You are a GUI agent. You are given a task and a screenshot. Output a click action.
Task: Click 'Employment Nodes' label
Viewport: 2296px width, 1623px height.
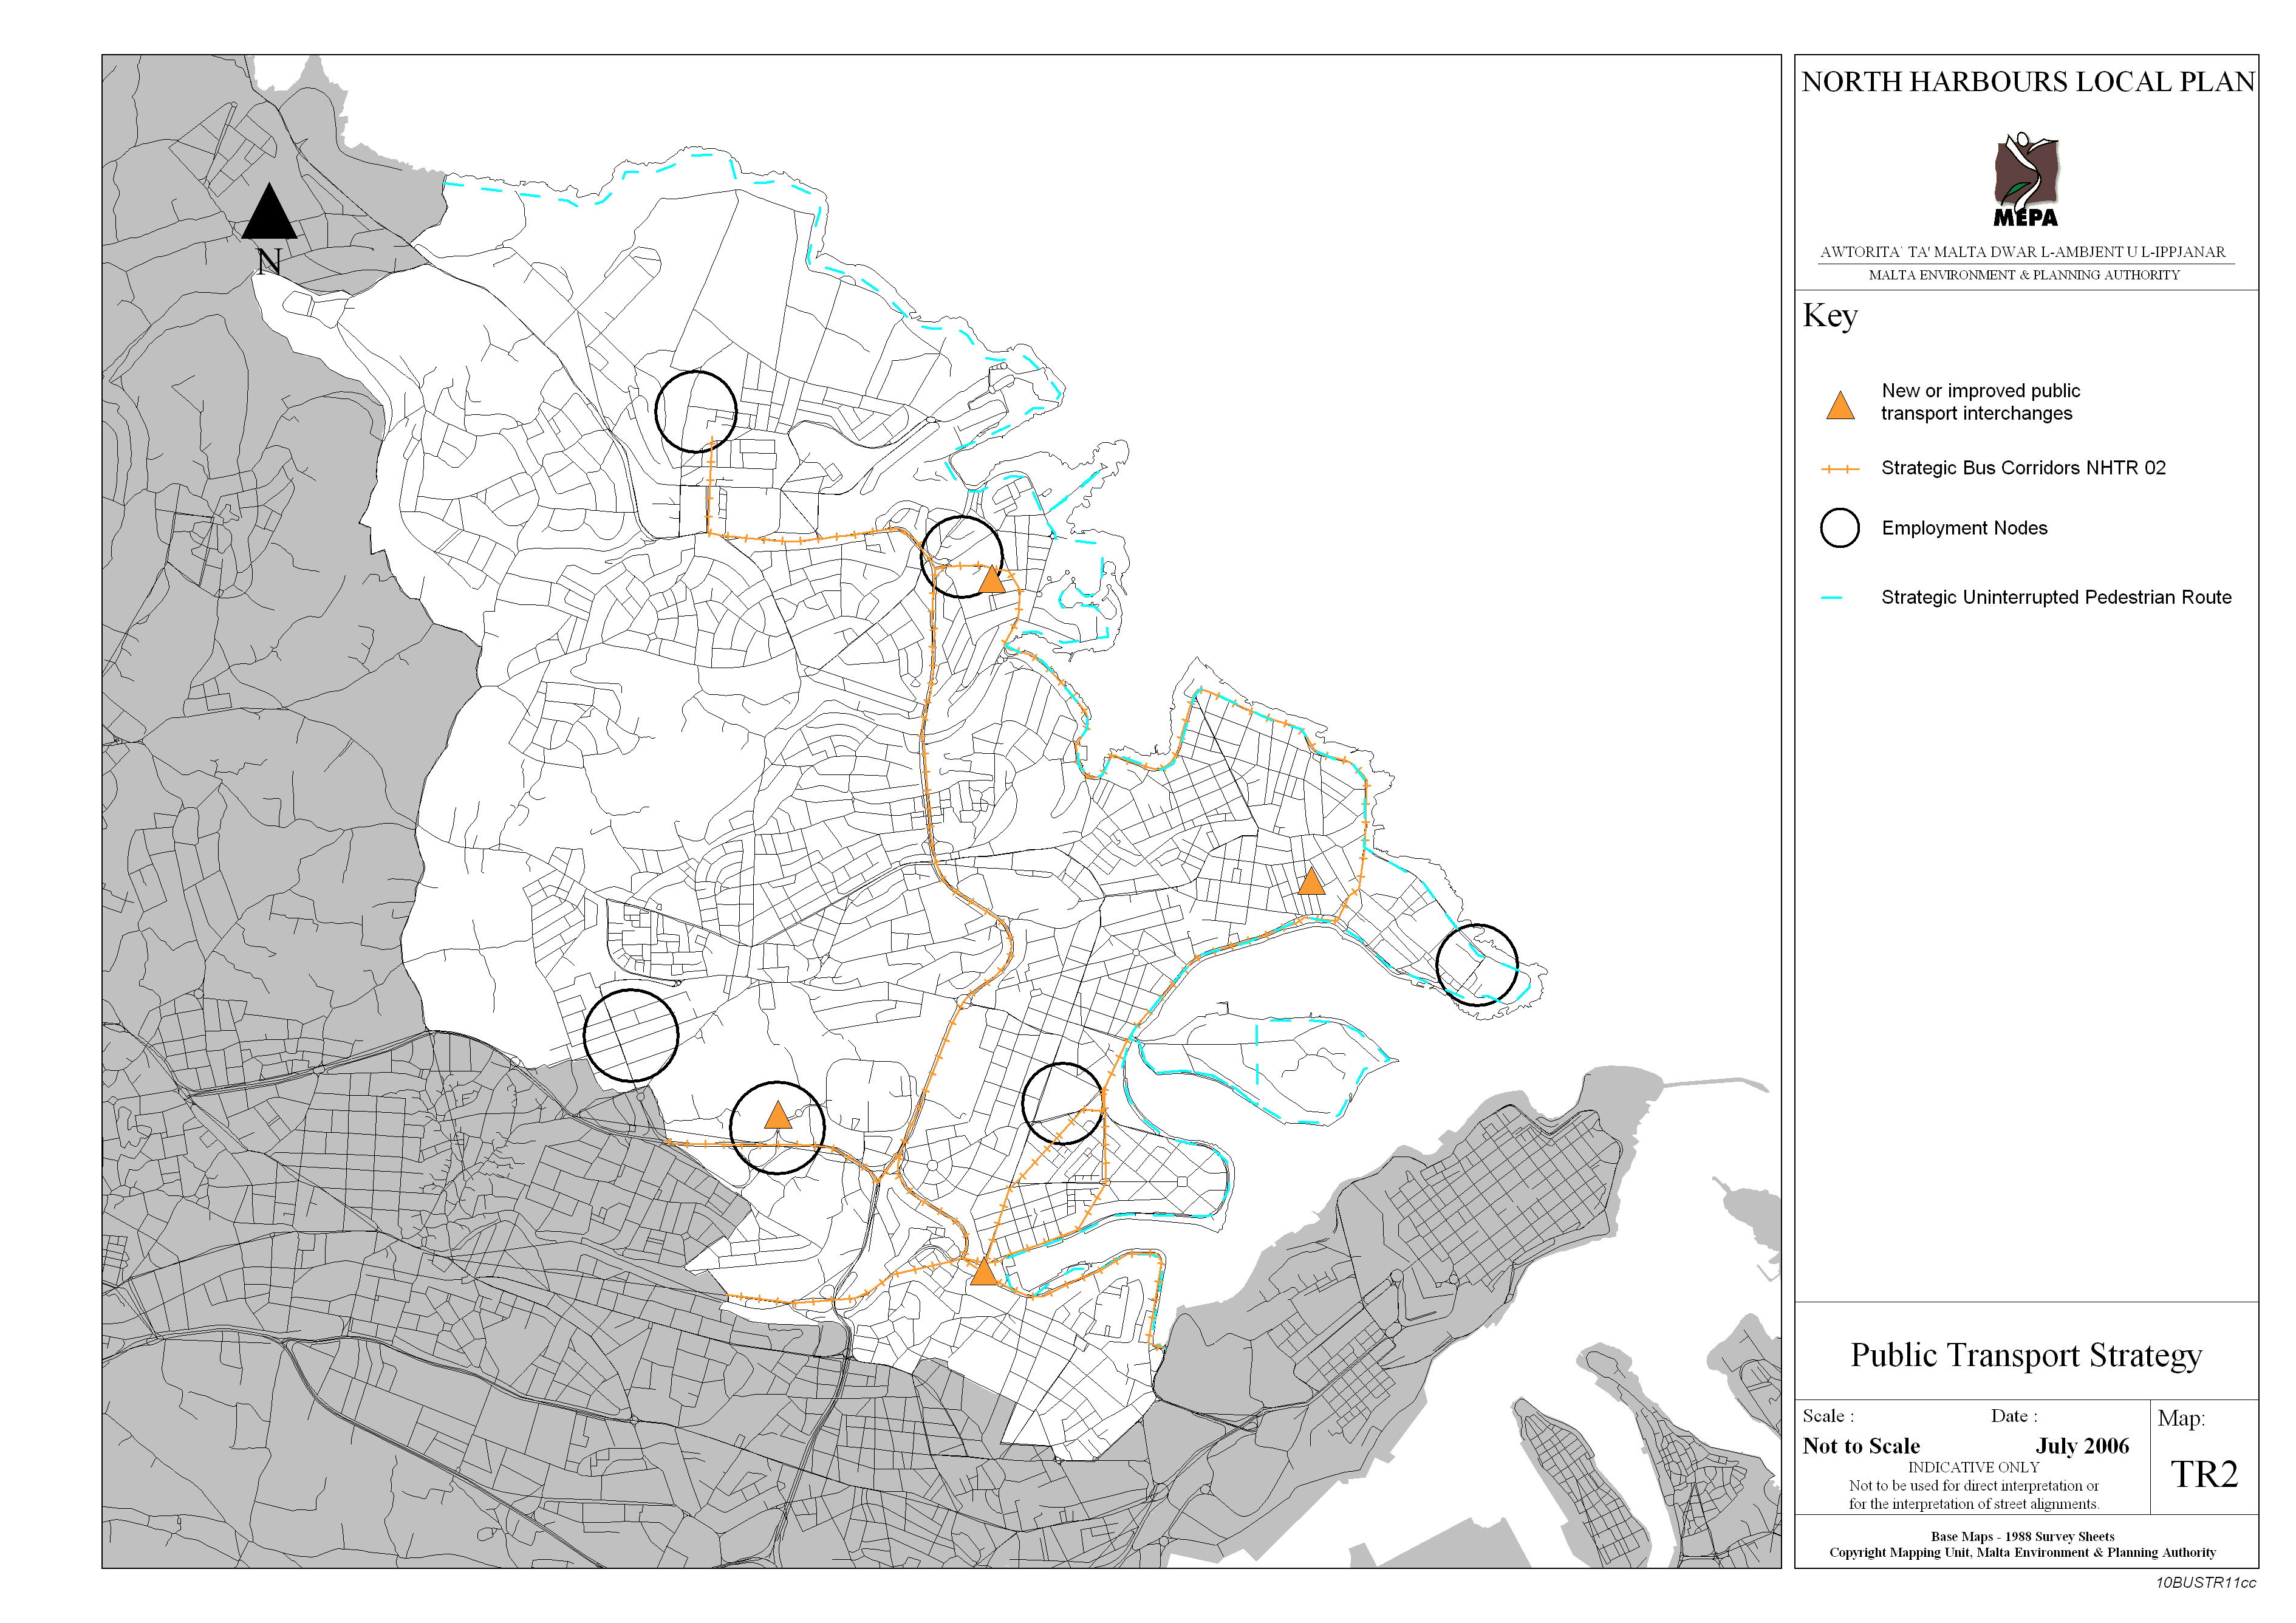point(1964,528)
